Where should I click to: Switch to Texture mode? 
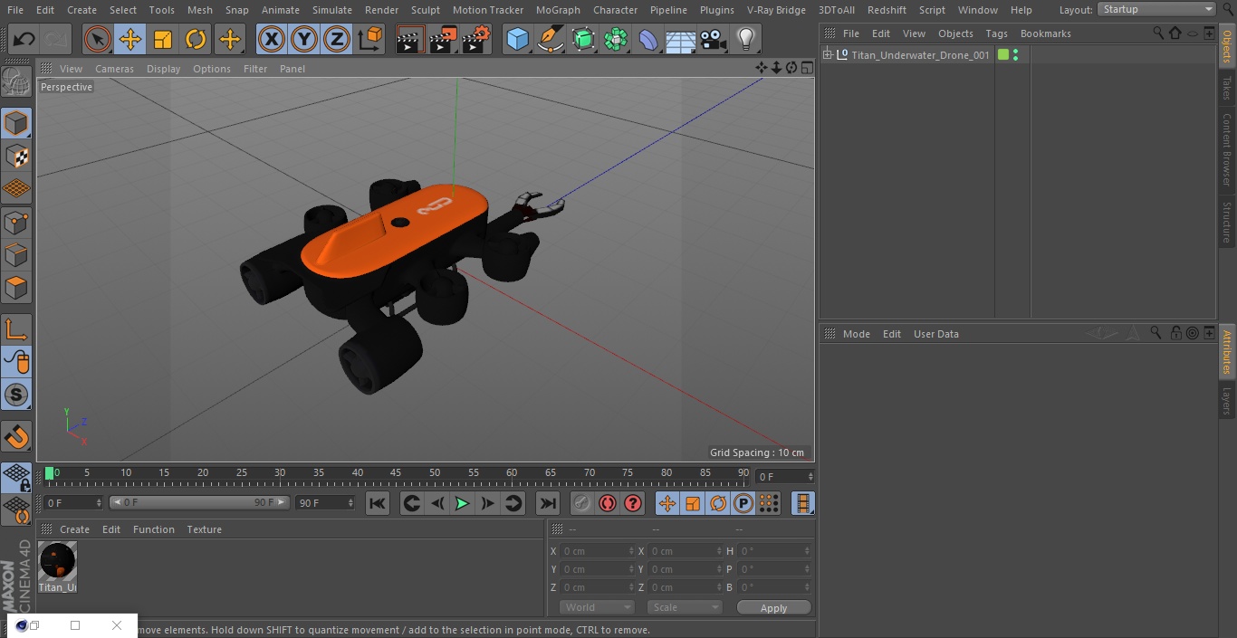[x=17, y=156]
